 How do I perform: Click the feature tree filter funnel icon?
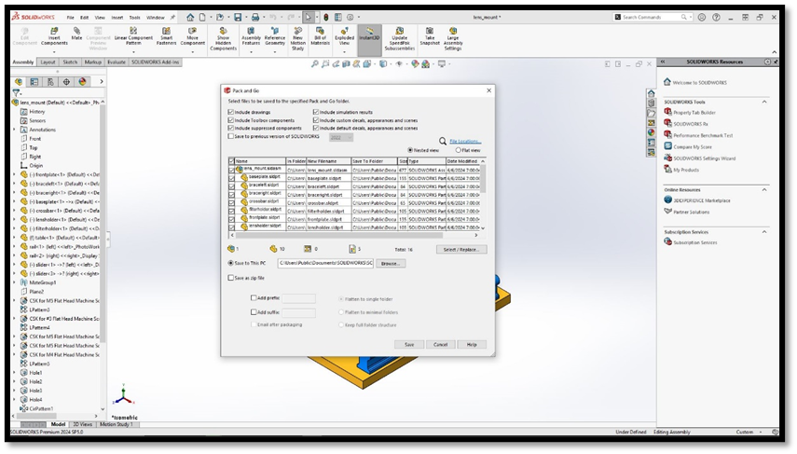(x=16, y=93)
